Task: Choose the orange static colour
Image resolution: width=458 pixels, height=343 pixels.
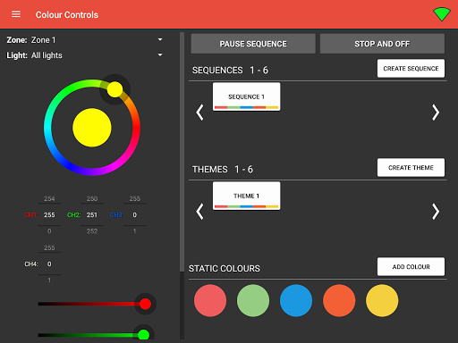Action: click(x=339, y=300)
